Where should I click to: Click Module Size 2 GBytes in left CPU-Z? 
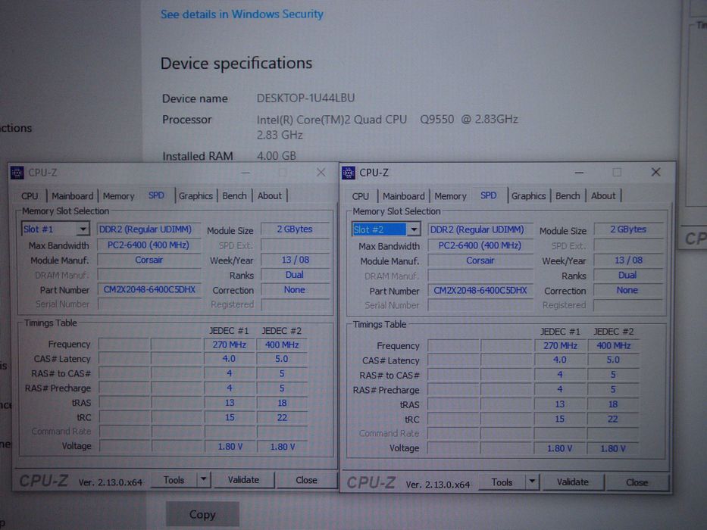click(x=295, y=229)
